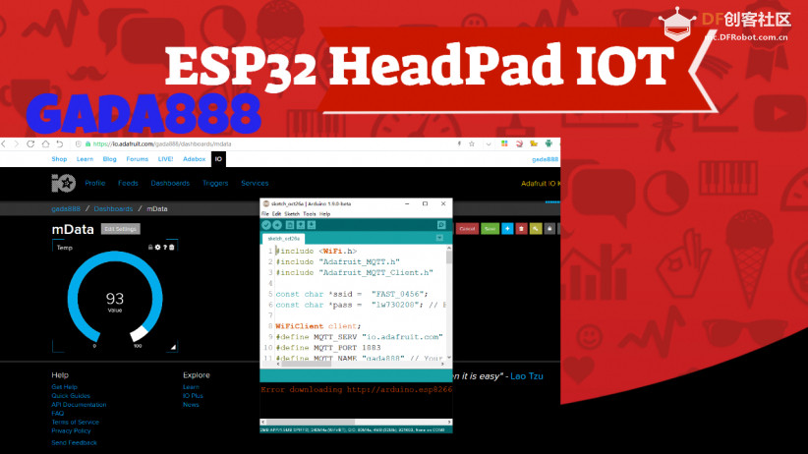Image resolution: width=808 pixels, height=454 pixels.
Task: Click the lightning icon in address bar
Action: 459,144
